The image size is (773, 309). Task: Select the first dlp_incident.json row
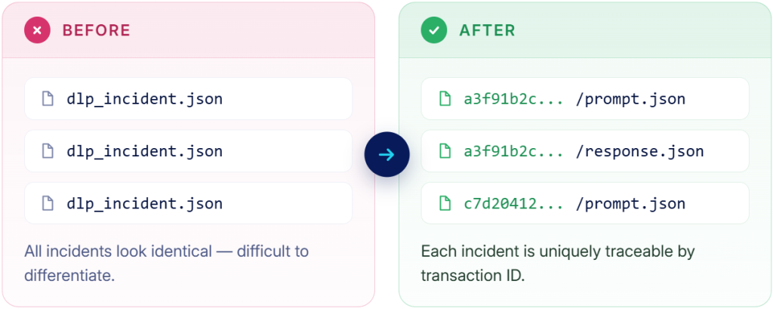click(188, 99)
